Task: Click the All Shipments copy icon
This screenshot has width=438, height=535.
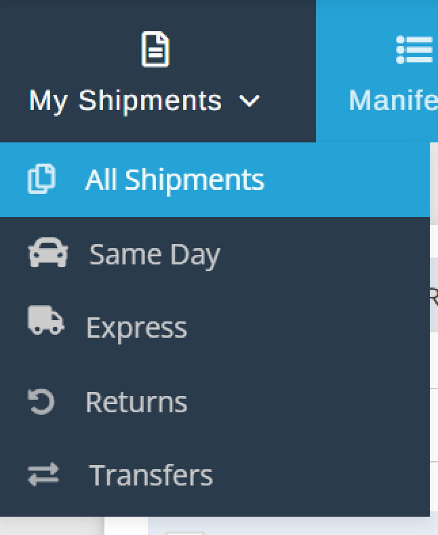Action: 41,180
